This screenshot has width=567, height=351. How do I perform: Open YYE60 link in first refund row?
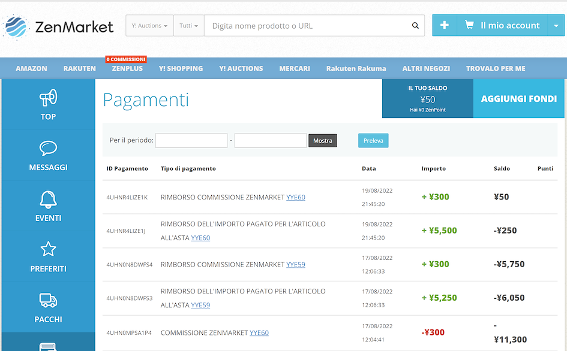(296, 198)
